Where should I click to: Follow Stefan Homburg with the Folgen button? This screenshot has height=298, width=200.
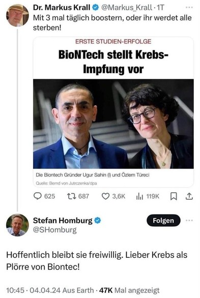click(163, 221)
